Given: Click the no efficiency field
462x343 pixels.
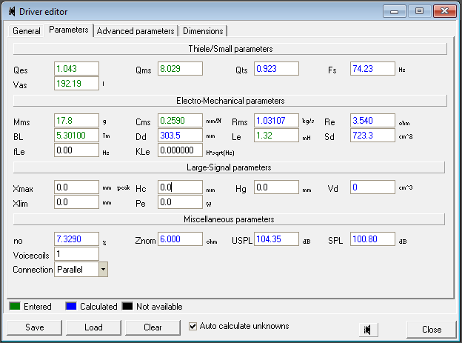Looking at the screenshot, I should coord(76,239).
